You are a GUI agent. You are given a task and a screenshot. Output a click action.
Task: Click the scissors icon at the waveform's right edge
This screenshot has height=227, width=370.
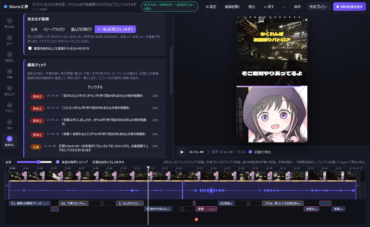(x=358, y=185)
